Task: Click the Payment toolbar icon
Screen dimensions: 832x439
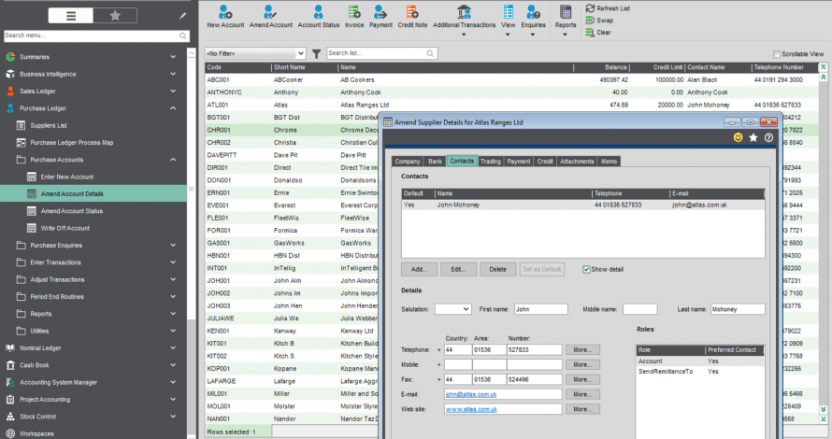Action: tap(380, 17)
